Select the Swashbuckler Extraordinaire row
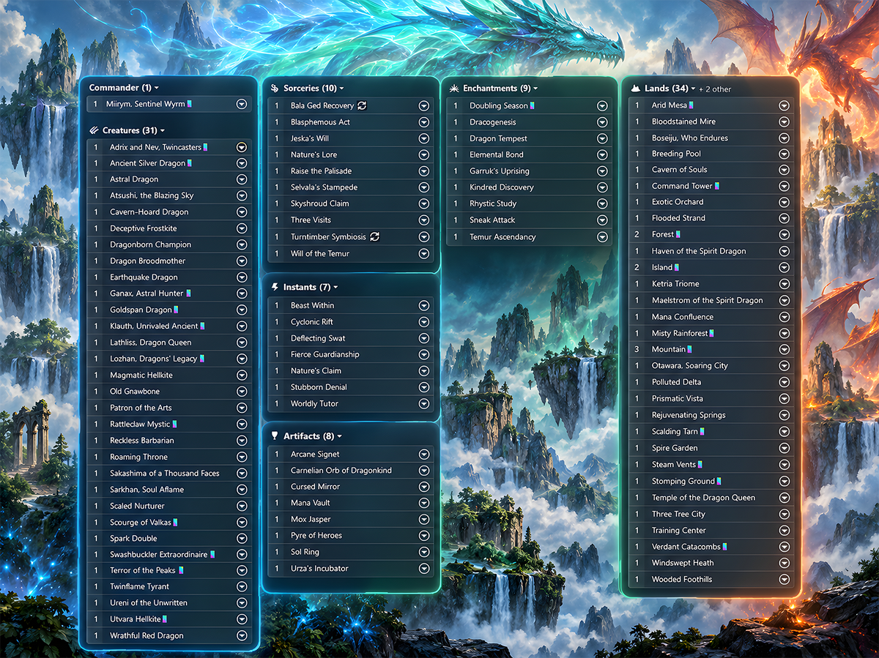879x658 pixels. 169,555
